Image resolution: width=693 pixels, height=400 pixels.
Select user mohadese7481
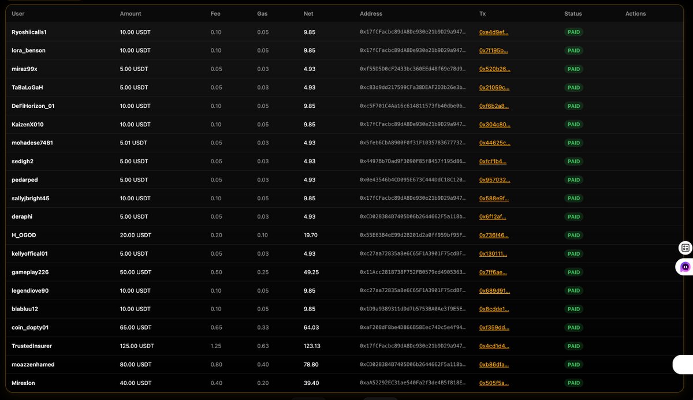tap(32, 143)
